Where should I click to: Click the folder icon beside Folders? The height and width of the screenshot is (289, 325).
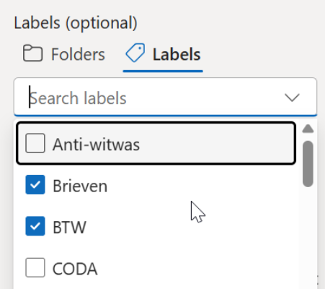(x=32, y=53)
